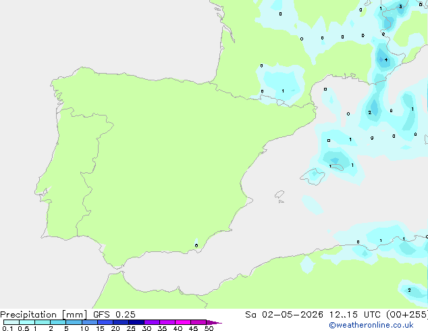Click the '30' legend scale label

[146, 328]
